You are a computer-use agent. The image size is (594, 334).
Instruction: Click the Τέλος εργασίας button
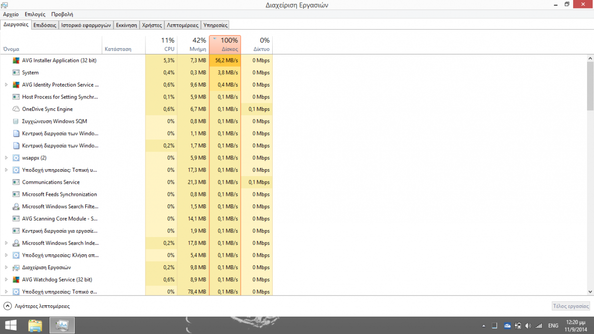pos(571,306)
